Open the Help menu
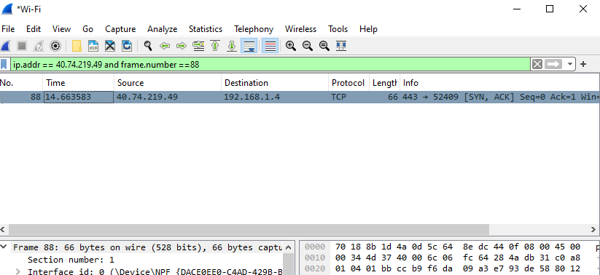This screenshot has height=275, width=600. [x=368, y=29]
